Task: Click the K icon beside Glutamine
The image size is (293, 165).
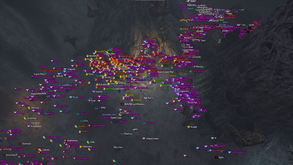Action: 76,85
